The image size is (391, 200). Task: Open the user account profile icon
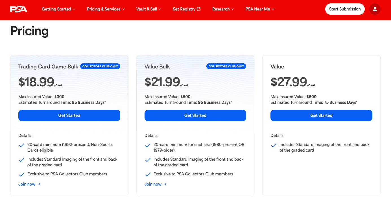point(375,9)
